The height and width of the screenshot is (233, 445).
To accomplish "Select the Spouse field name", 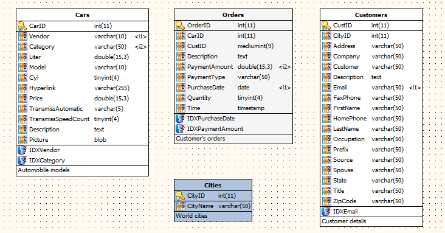I will click(x=343, y=170).
